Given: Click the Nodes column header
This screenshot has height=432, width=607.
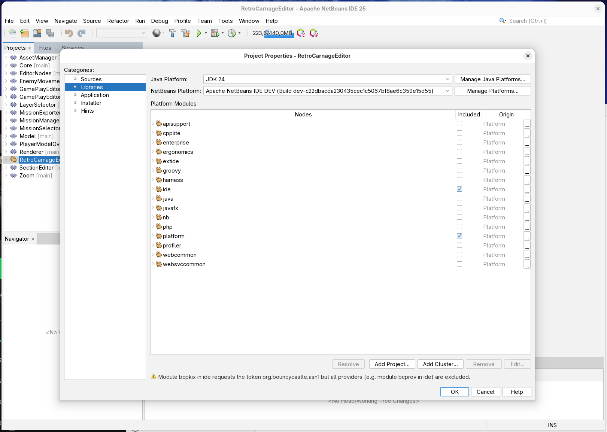Looking at the screenshot, I should [303, 115].
